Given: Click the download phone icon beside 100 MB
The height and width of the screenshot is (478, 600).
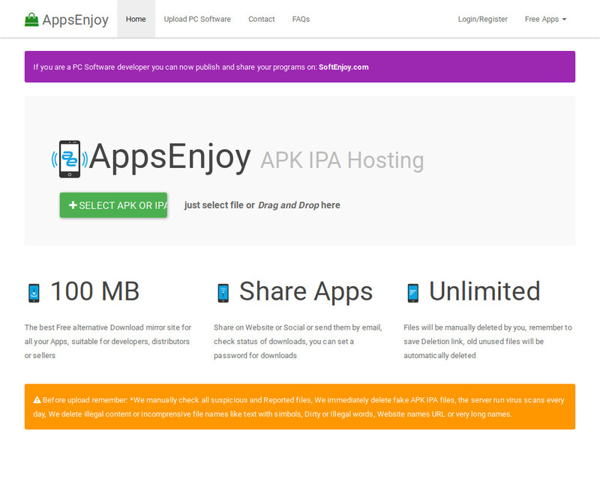Looking at the screenshot, I should (x=34, y=293).
